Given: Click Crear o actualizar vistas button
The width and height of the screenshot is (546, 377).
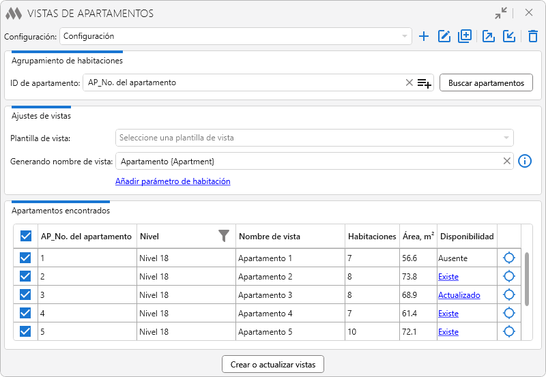Looking at the screenshot, I should 273,364.
